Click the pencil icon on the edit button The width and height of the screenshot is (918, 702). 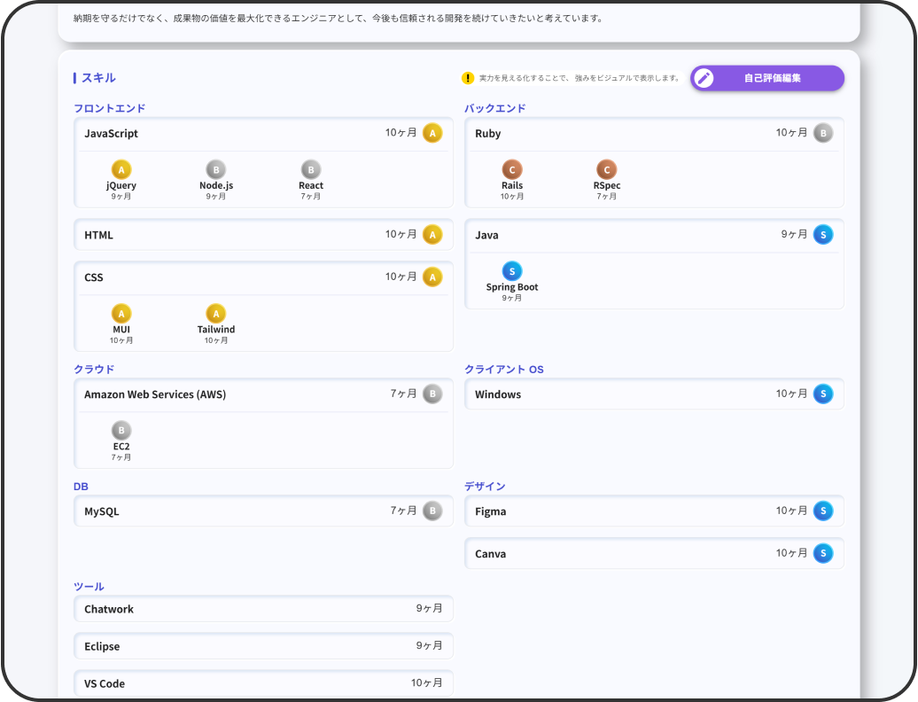tap(704, 78)
